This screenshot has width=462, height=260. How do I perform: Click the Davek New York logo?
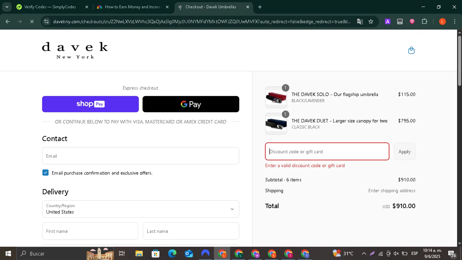[75, 50]
